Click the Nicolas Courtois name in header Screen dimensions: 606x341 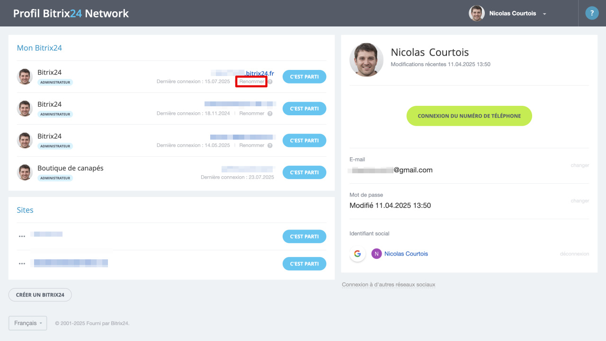point(513,13)
